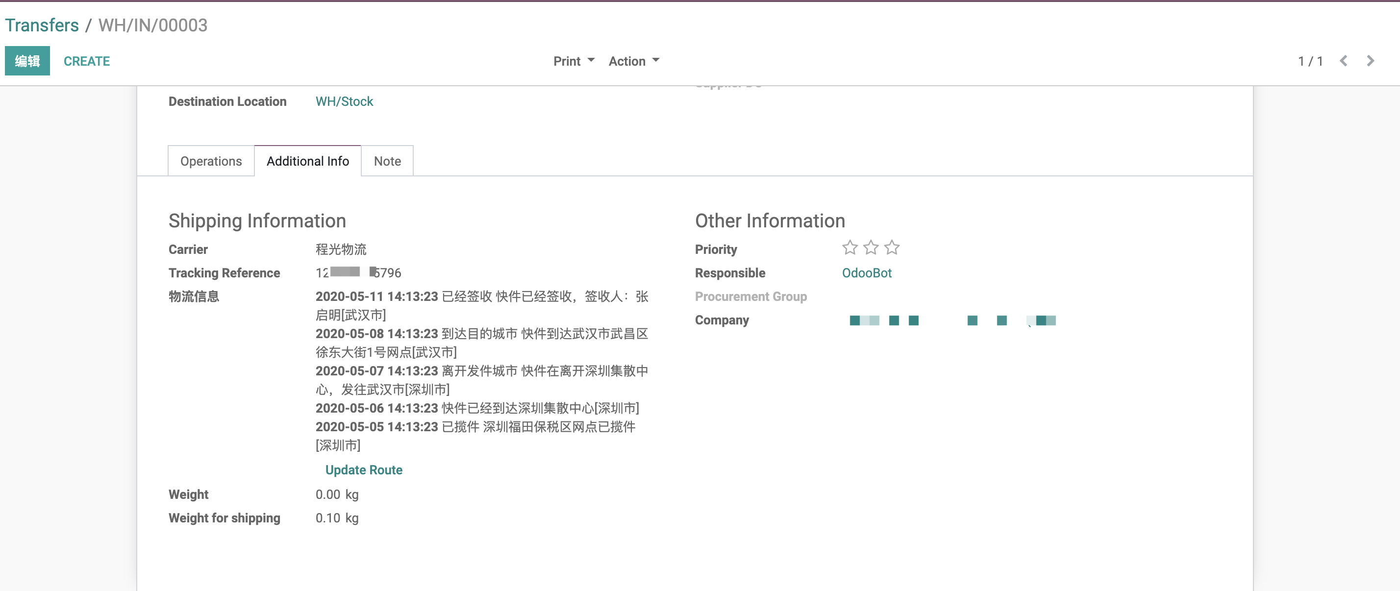Image resolution: width=1400 pixels, height=591 pixels.
Task: Switch to the Operations tab
Action: (211, 161)
